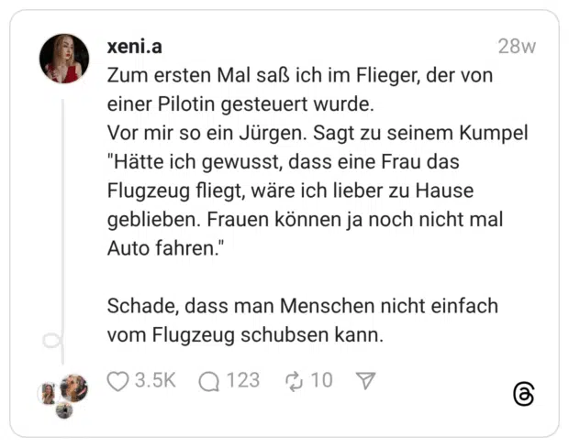Image resolution: width=569 pixels, height=447 pixels.
Task: Repost using the circular arrows icon
Action: click(295, 381)
